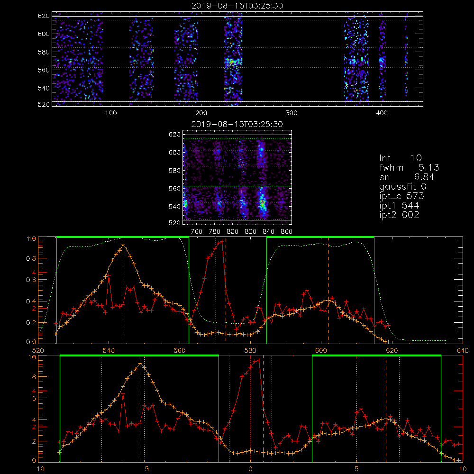
Task: Click x-axis label 100 on top spectrogram
Action: tap(111, 113)
